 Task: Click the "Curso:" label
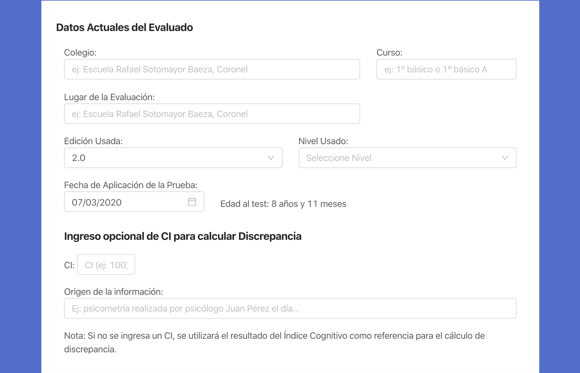(x=389, y=53)
